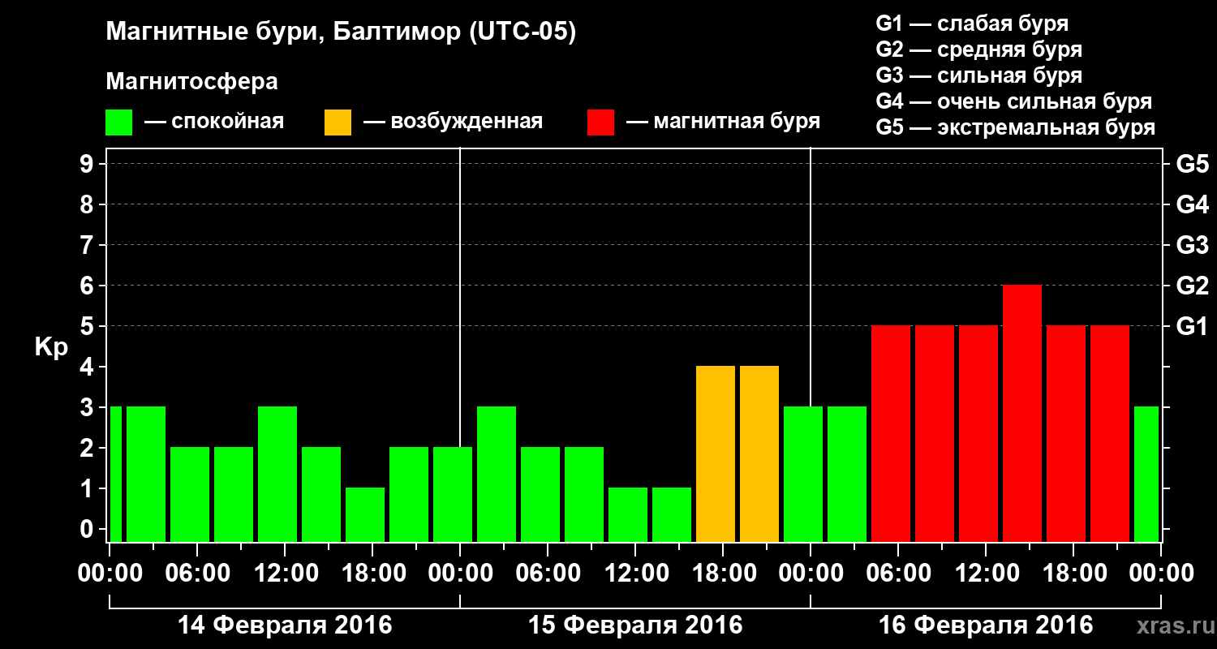Click the 'G3' right-axis label

[x=1192, y=246]
